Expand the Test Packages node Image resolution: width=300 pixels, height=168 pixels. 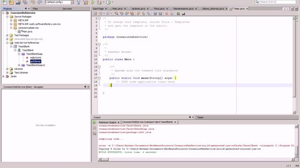(7, 35)
